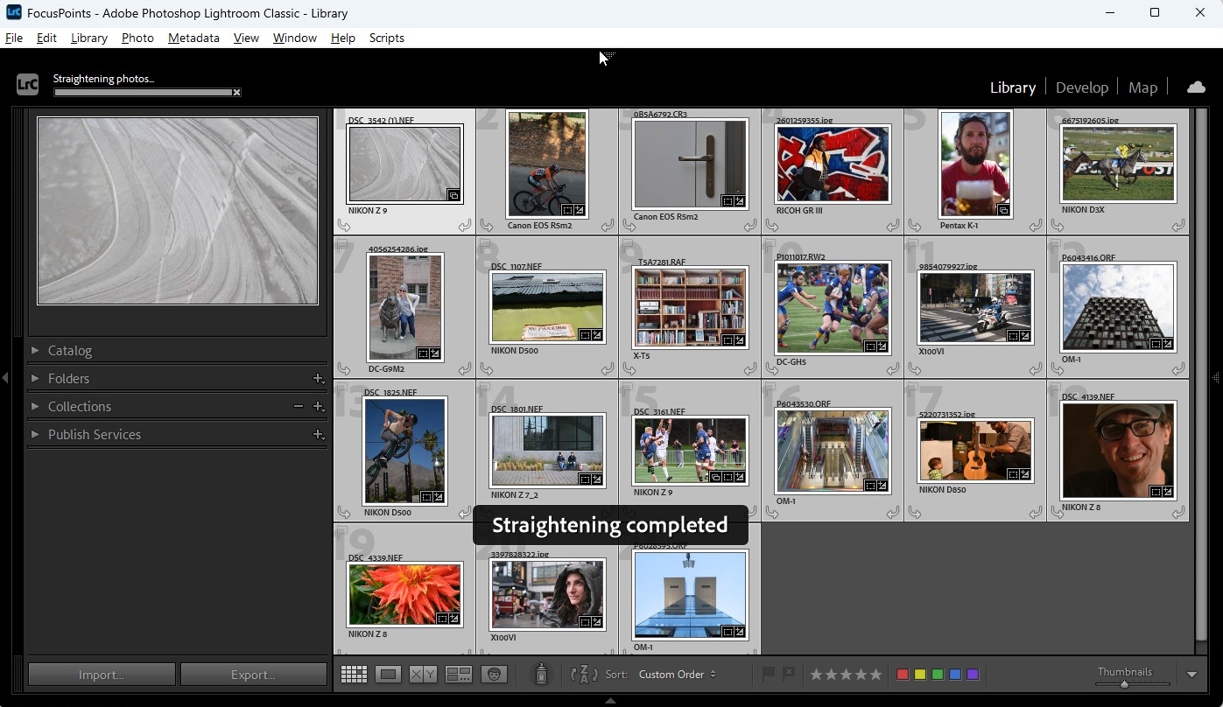Click the Import button
The width and height of the screenshot is (1223, 707).
102,675
